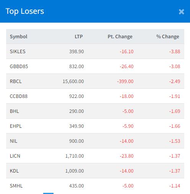Screen dimensions: 190x194
Task: Open the EHPL symbol entry
Action: pos(16,126)
